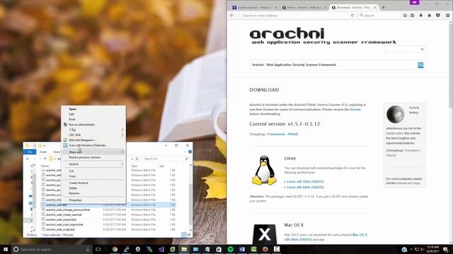Open the Framework changelog link

[276, 134]
